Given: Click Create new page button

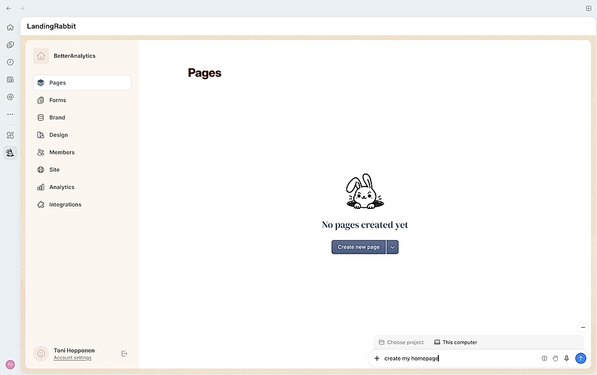Looking at the screenshot, I should click(359, 247).
